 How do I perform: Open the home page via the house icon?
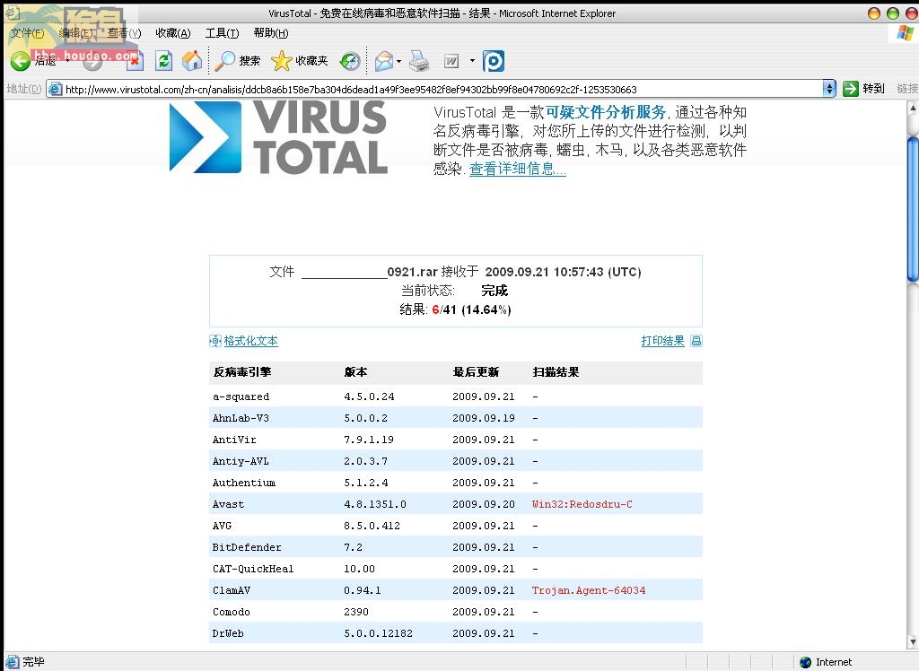click(192, 60)
